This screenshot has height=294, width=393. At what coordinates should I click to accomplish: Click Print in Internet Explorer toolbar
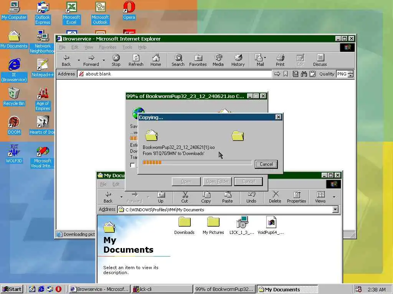click(280, 60)
